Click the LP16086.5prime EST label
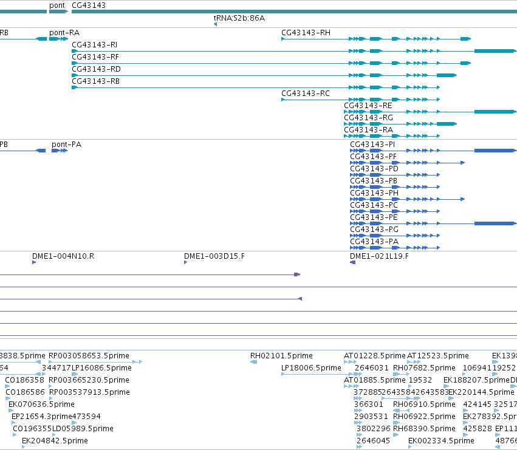The image size is (517, 450). tap(101, 368)
